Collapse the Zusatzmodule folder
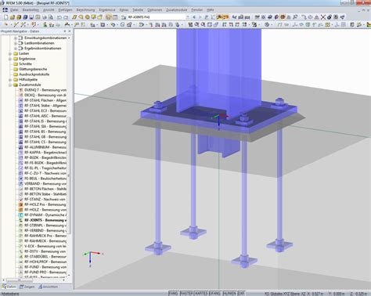371x296 pixels. (10, 85)
